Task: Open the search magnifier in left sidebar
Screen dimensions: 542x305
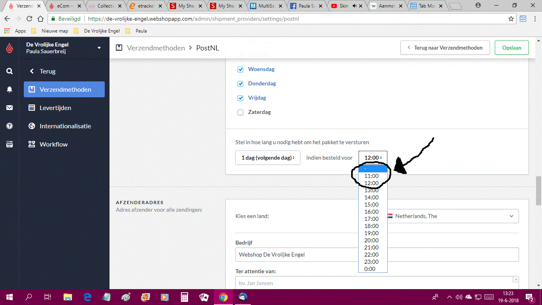Action: pos(10,71)
